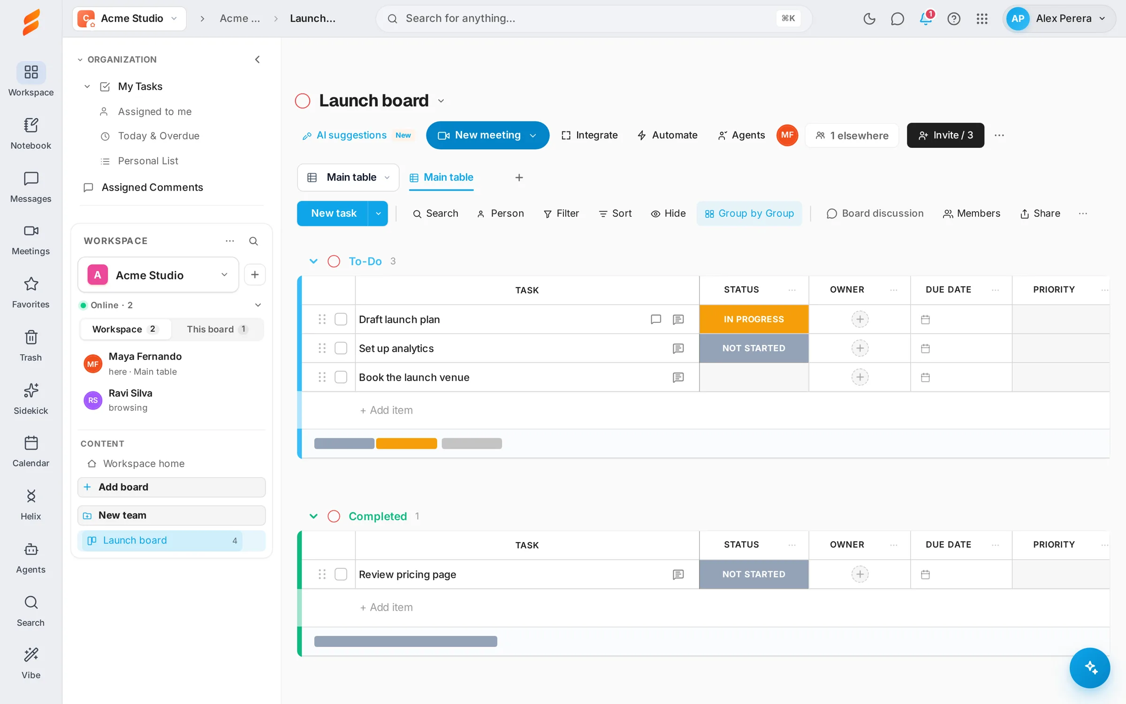Open the Notebook sidebar section
The image size is (1126, 704).
tap(31, 133)
